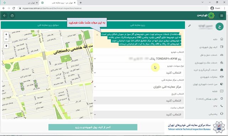
Task: Click the browser back arrow
Action: [x=4, y=8]
